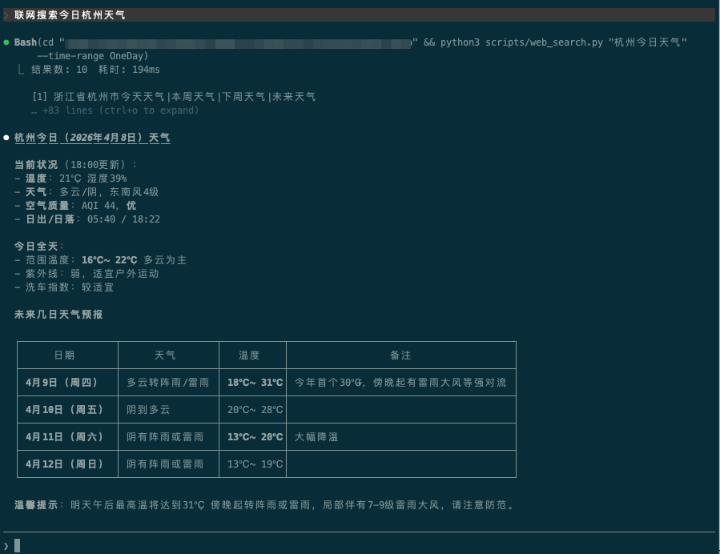The image size is (720, 554).
Task: Click the python3 scripts/web_search.py command text
Action: (x=521, y=42)
